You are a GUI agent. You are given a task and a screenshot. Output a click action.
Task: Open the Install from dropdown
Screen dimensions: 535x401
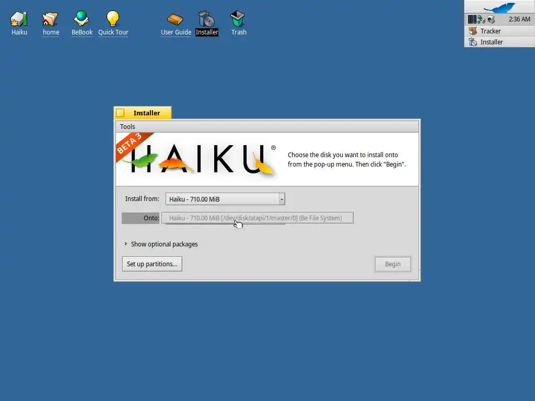(x=225, y=199)
